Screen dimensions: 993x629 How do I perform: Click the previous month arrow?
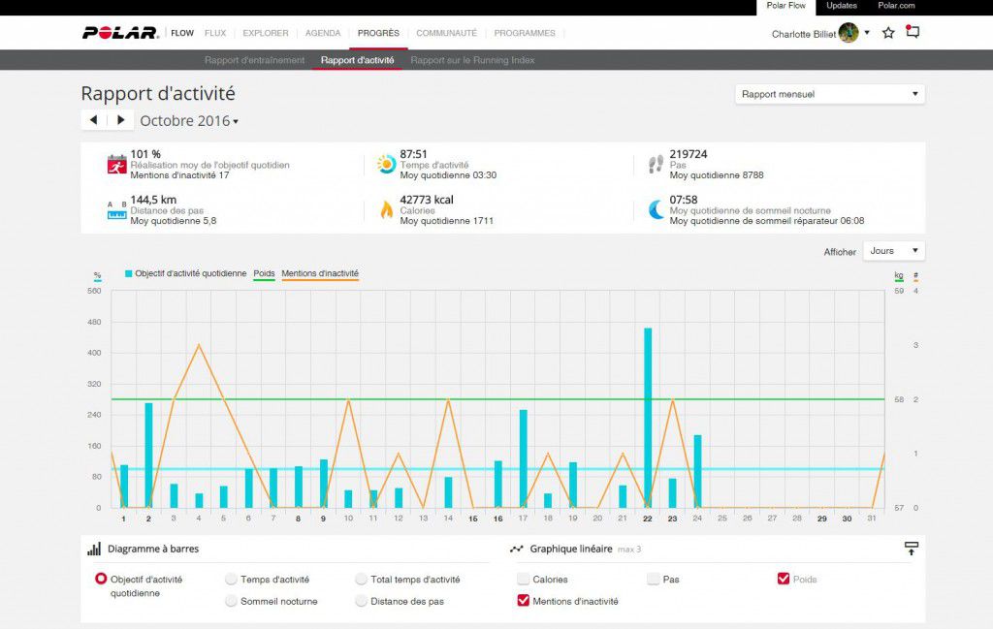coord(91,119)
